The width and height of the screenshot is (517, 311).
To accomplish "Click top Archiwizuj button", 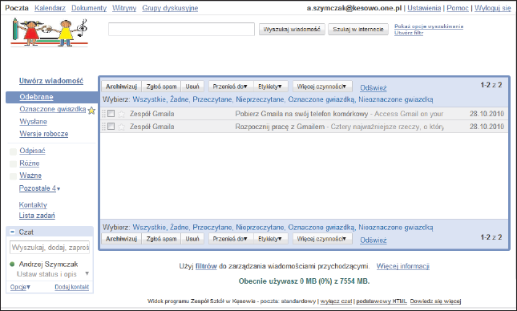I will [121, 87].
